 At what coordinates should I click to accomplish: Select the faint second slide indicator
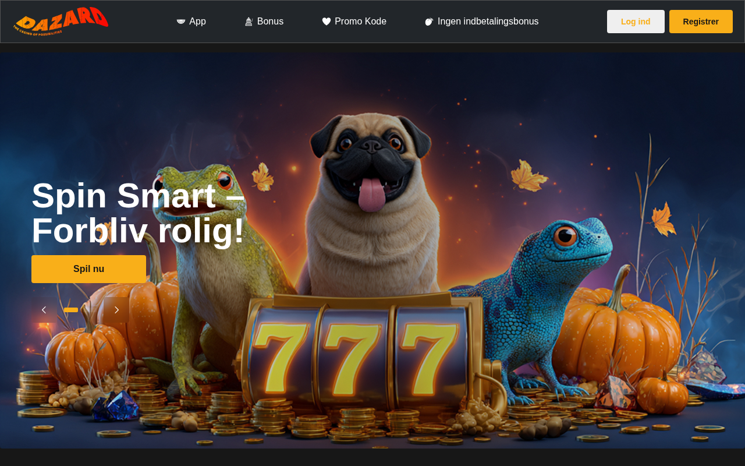pyautogui.click(x=90, y=310)
